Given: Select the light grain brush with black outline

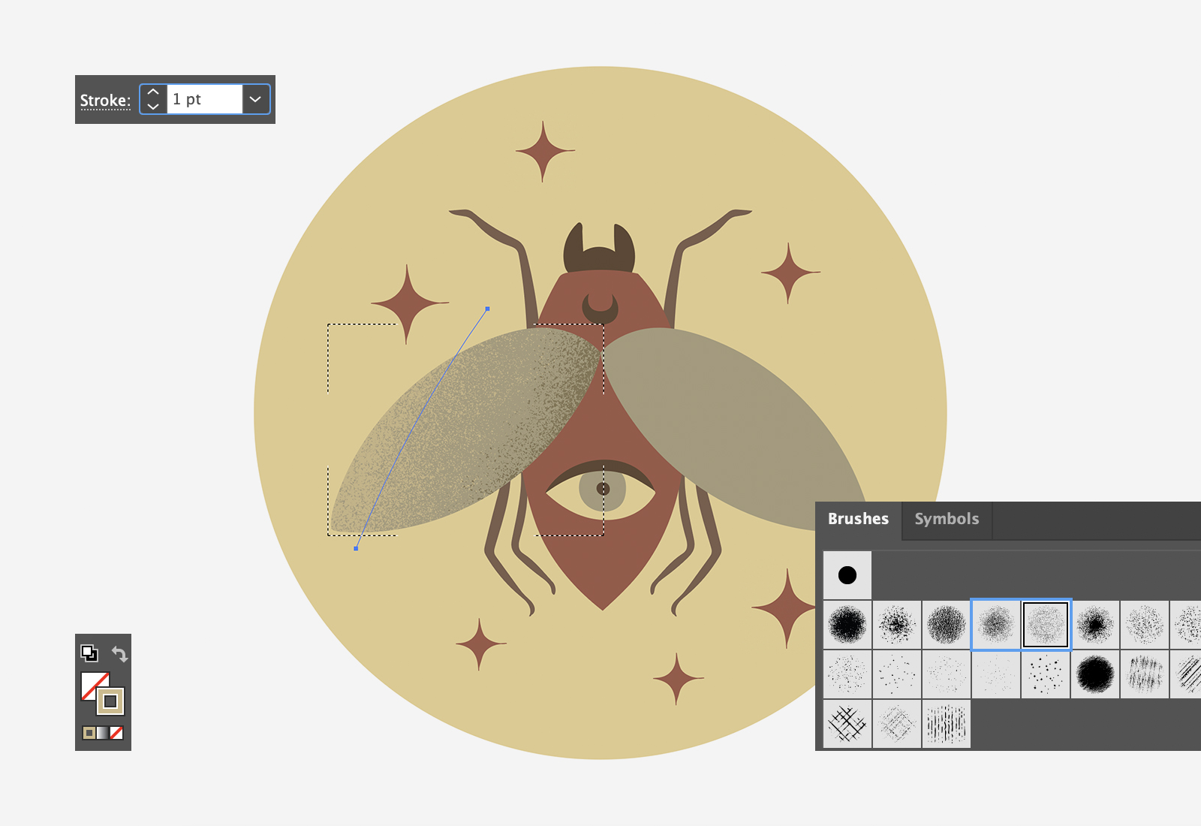Looking at the screenshot, I should coord(1046,625).
